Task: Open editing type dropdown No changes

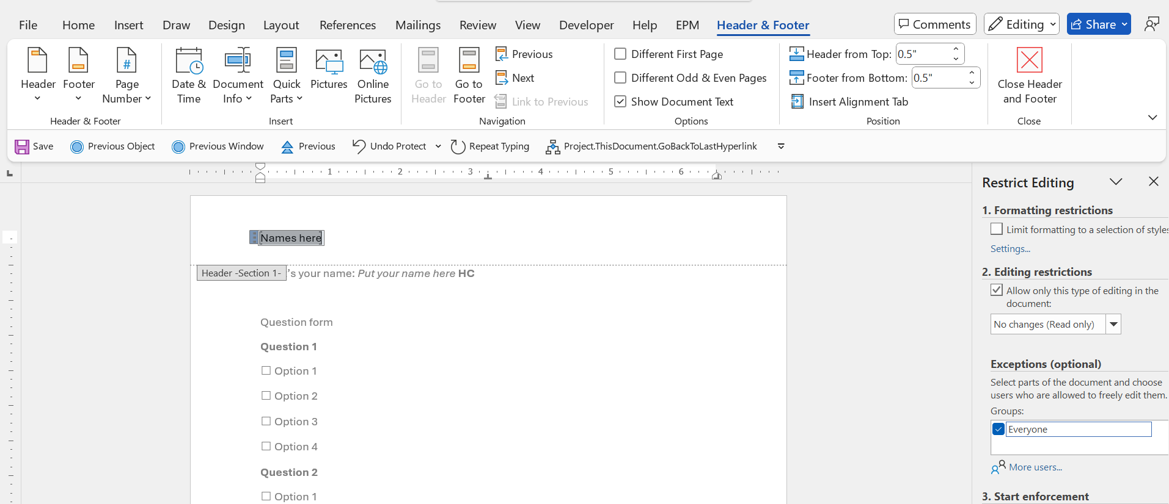Action: 1113,324
